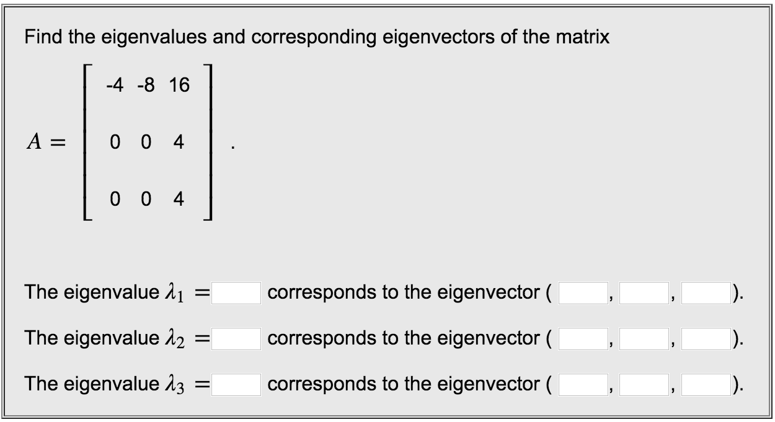Click the matrix entry -8

[145, 84]
